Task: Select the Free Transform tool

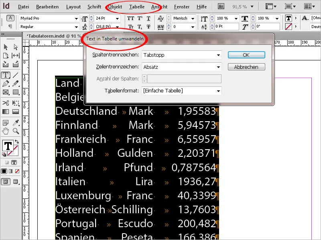Action: click(16, 103)
